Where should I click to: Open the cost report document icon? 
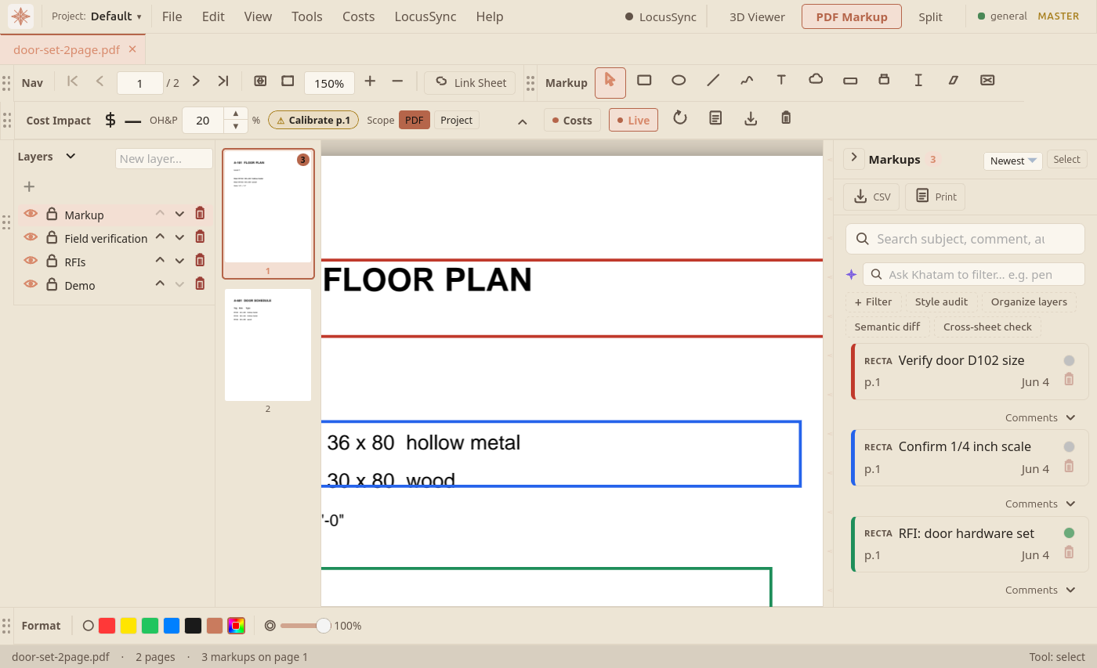coord(715,118)
